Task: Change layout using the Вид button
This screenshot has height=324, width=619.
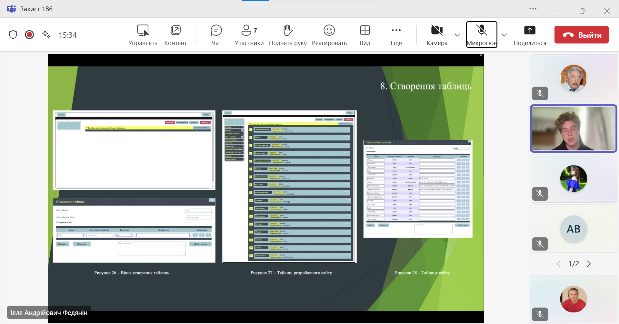Action: (365, 35)
